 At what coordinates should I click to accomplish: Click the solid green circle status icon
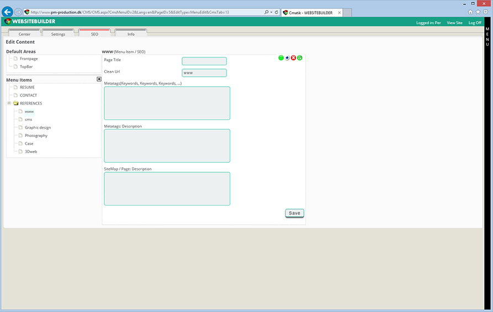[281, 57]
